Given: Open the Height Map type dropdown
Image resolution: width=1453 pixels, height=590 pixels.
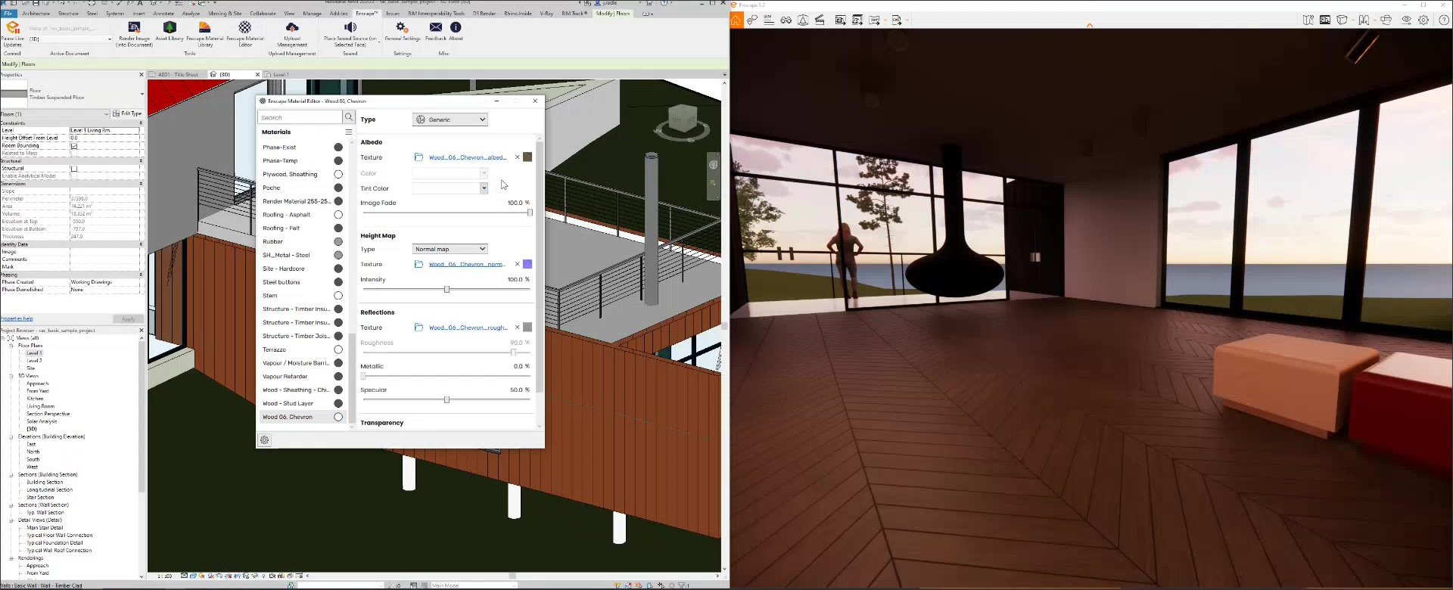Looking at the screenshot, I should 450,249.
